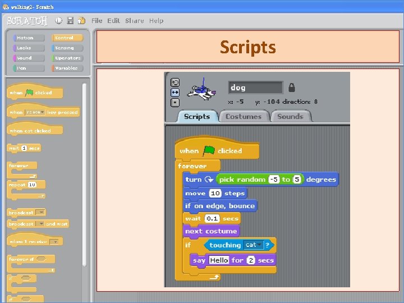The height and width of the screenshot is (303, 404).
Task: Open the Help menu
Action: tap(156, 21)
